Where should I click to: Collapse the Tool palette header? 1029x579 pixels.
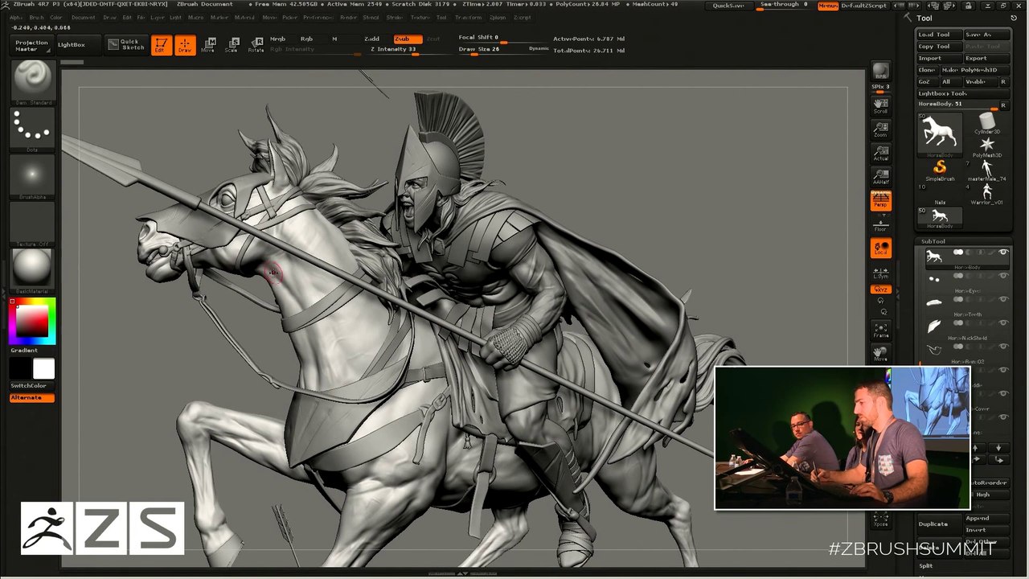[x=924, y=18]
